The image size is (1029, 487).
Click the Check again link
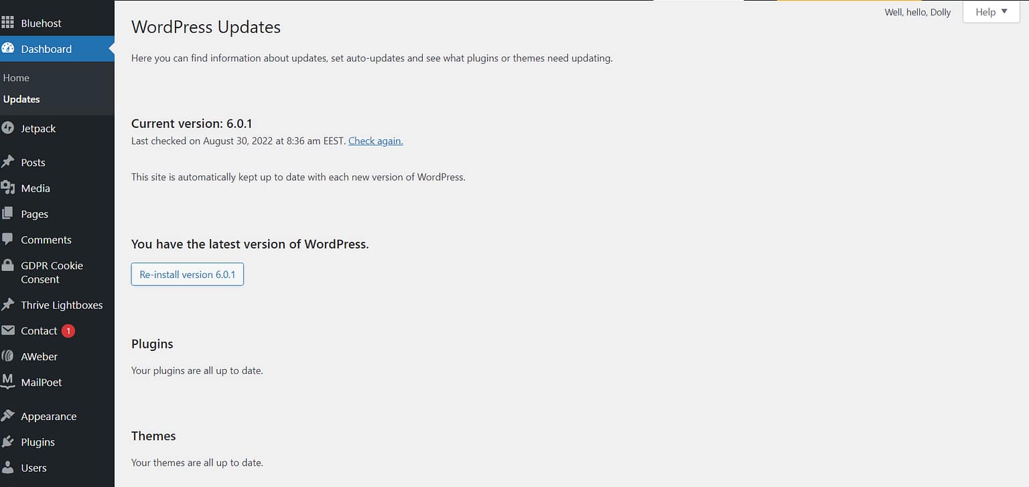coord(375,141)
